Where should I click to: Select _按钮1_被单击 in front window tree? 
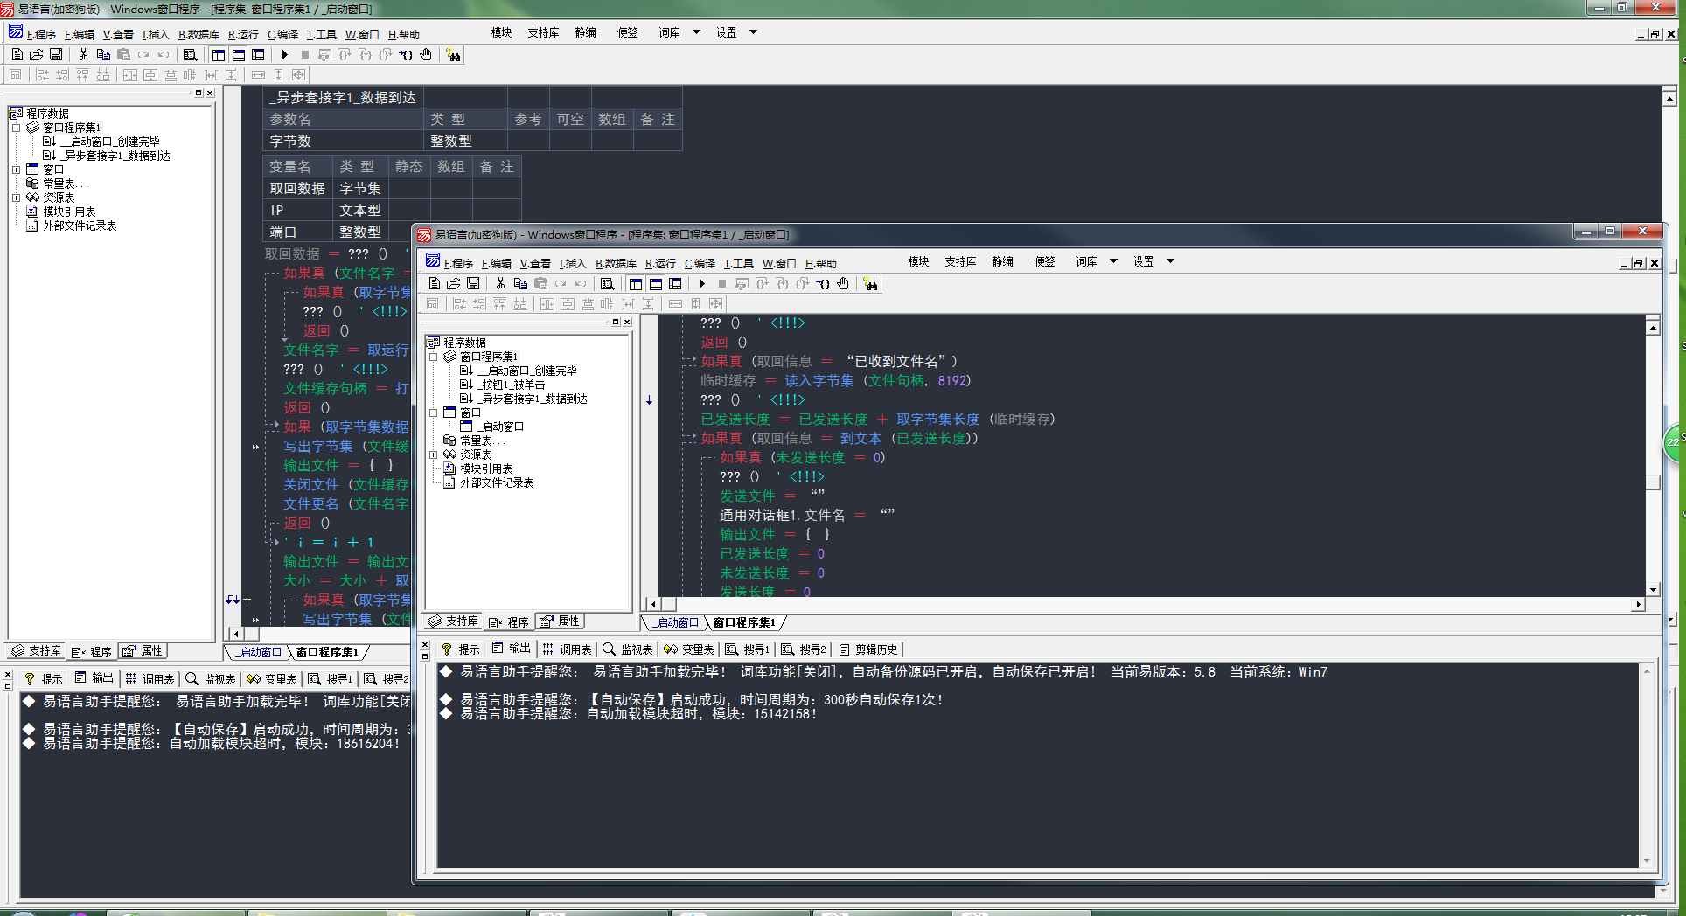pyautogui.click(x=512, y=385)
